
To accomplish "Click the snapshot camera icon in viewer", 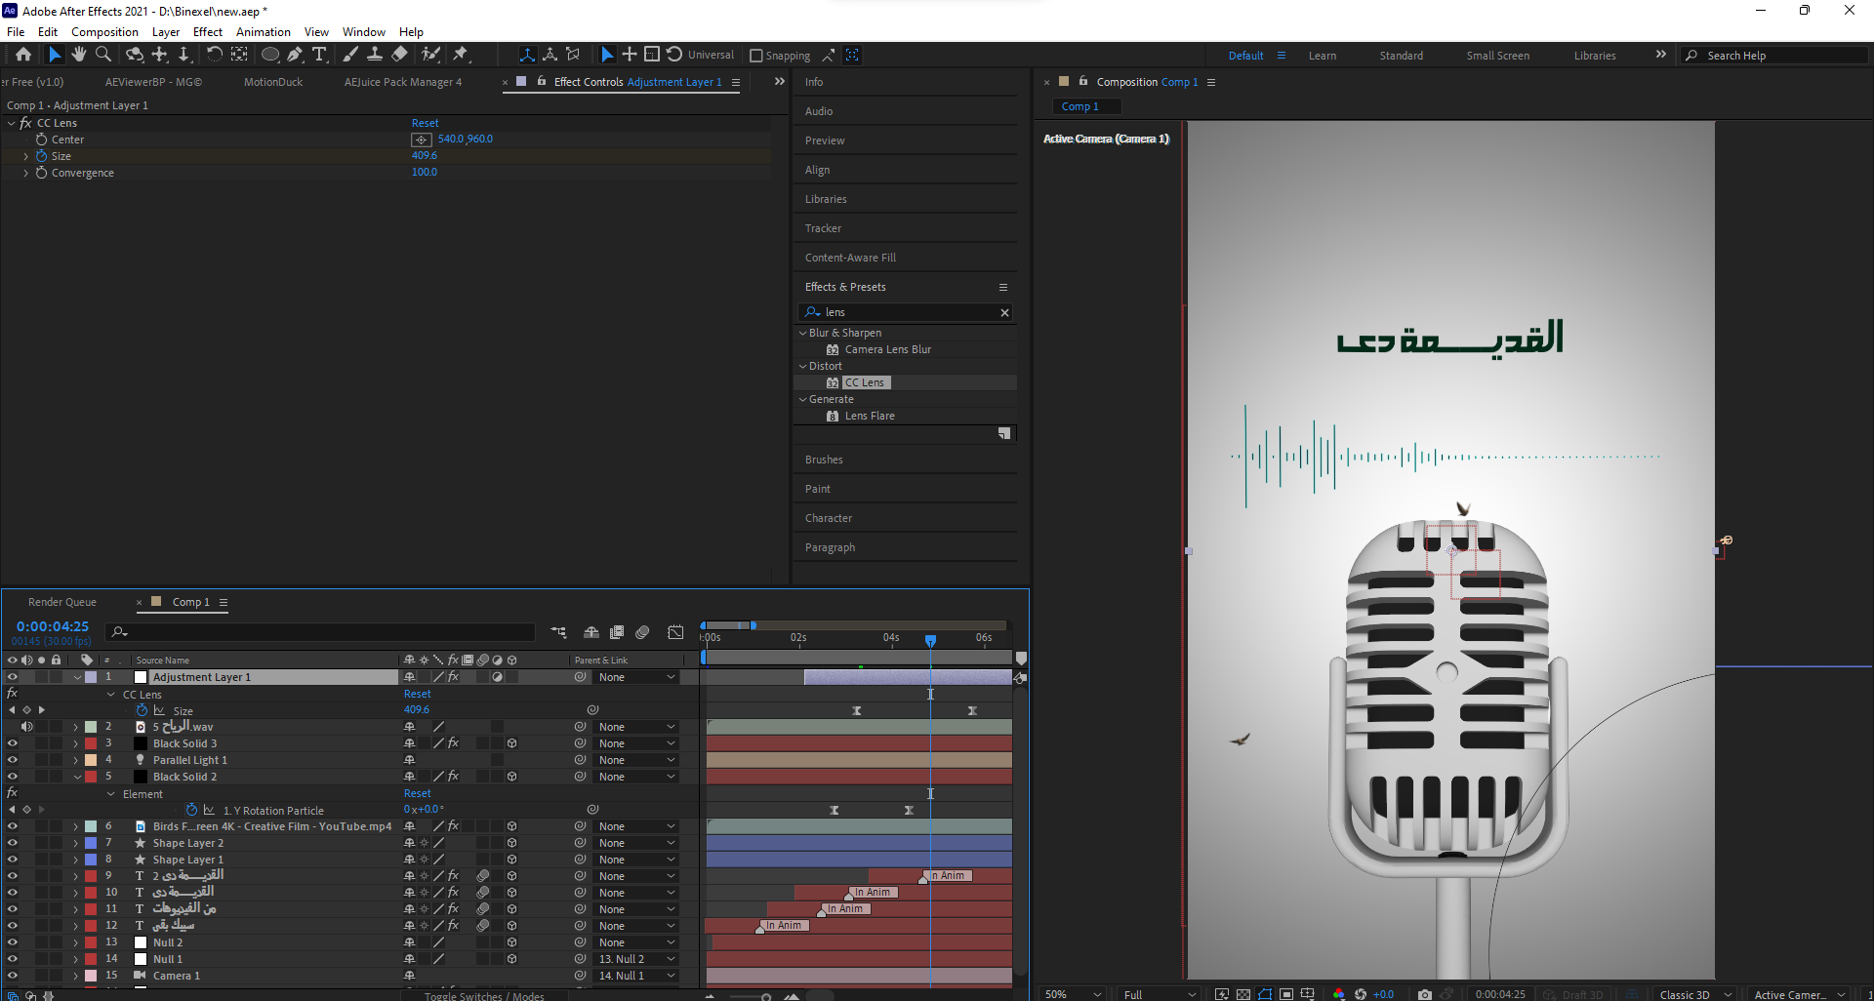I will pos(1424,994).
